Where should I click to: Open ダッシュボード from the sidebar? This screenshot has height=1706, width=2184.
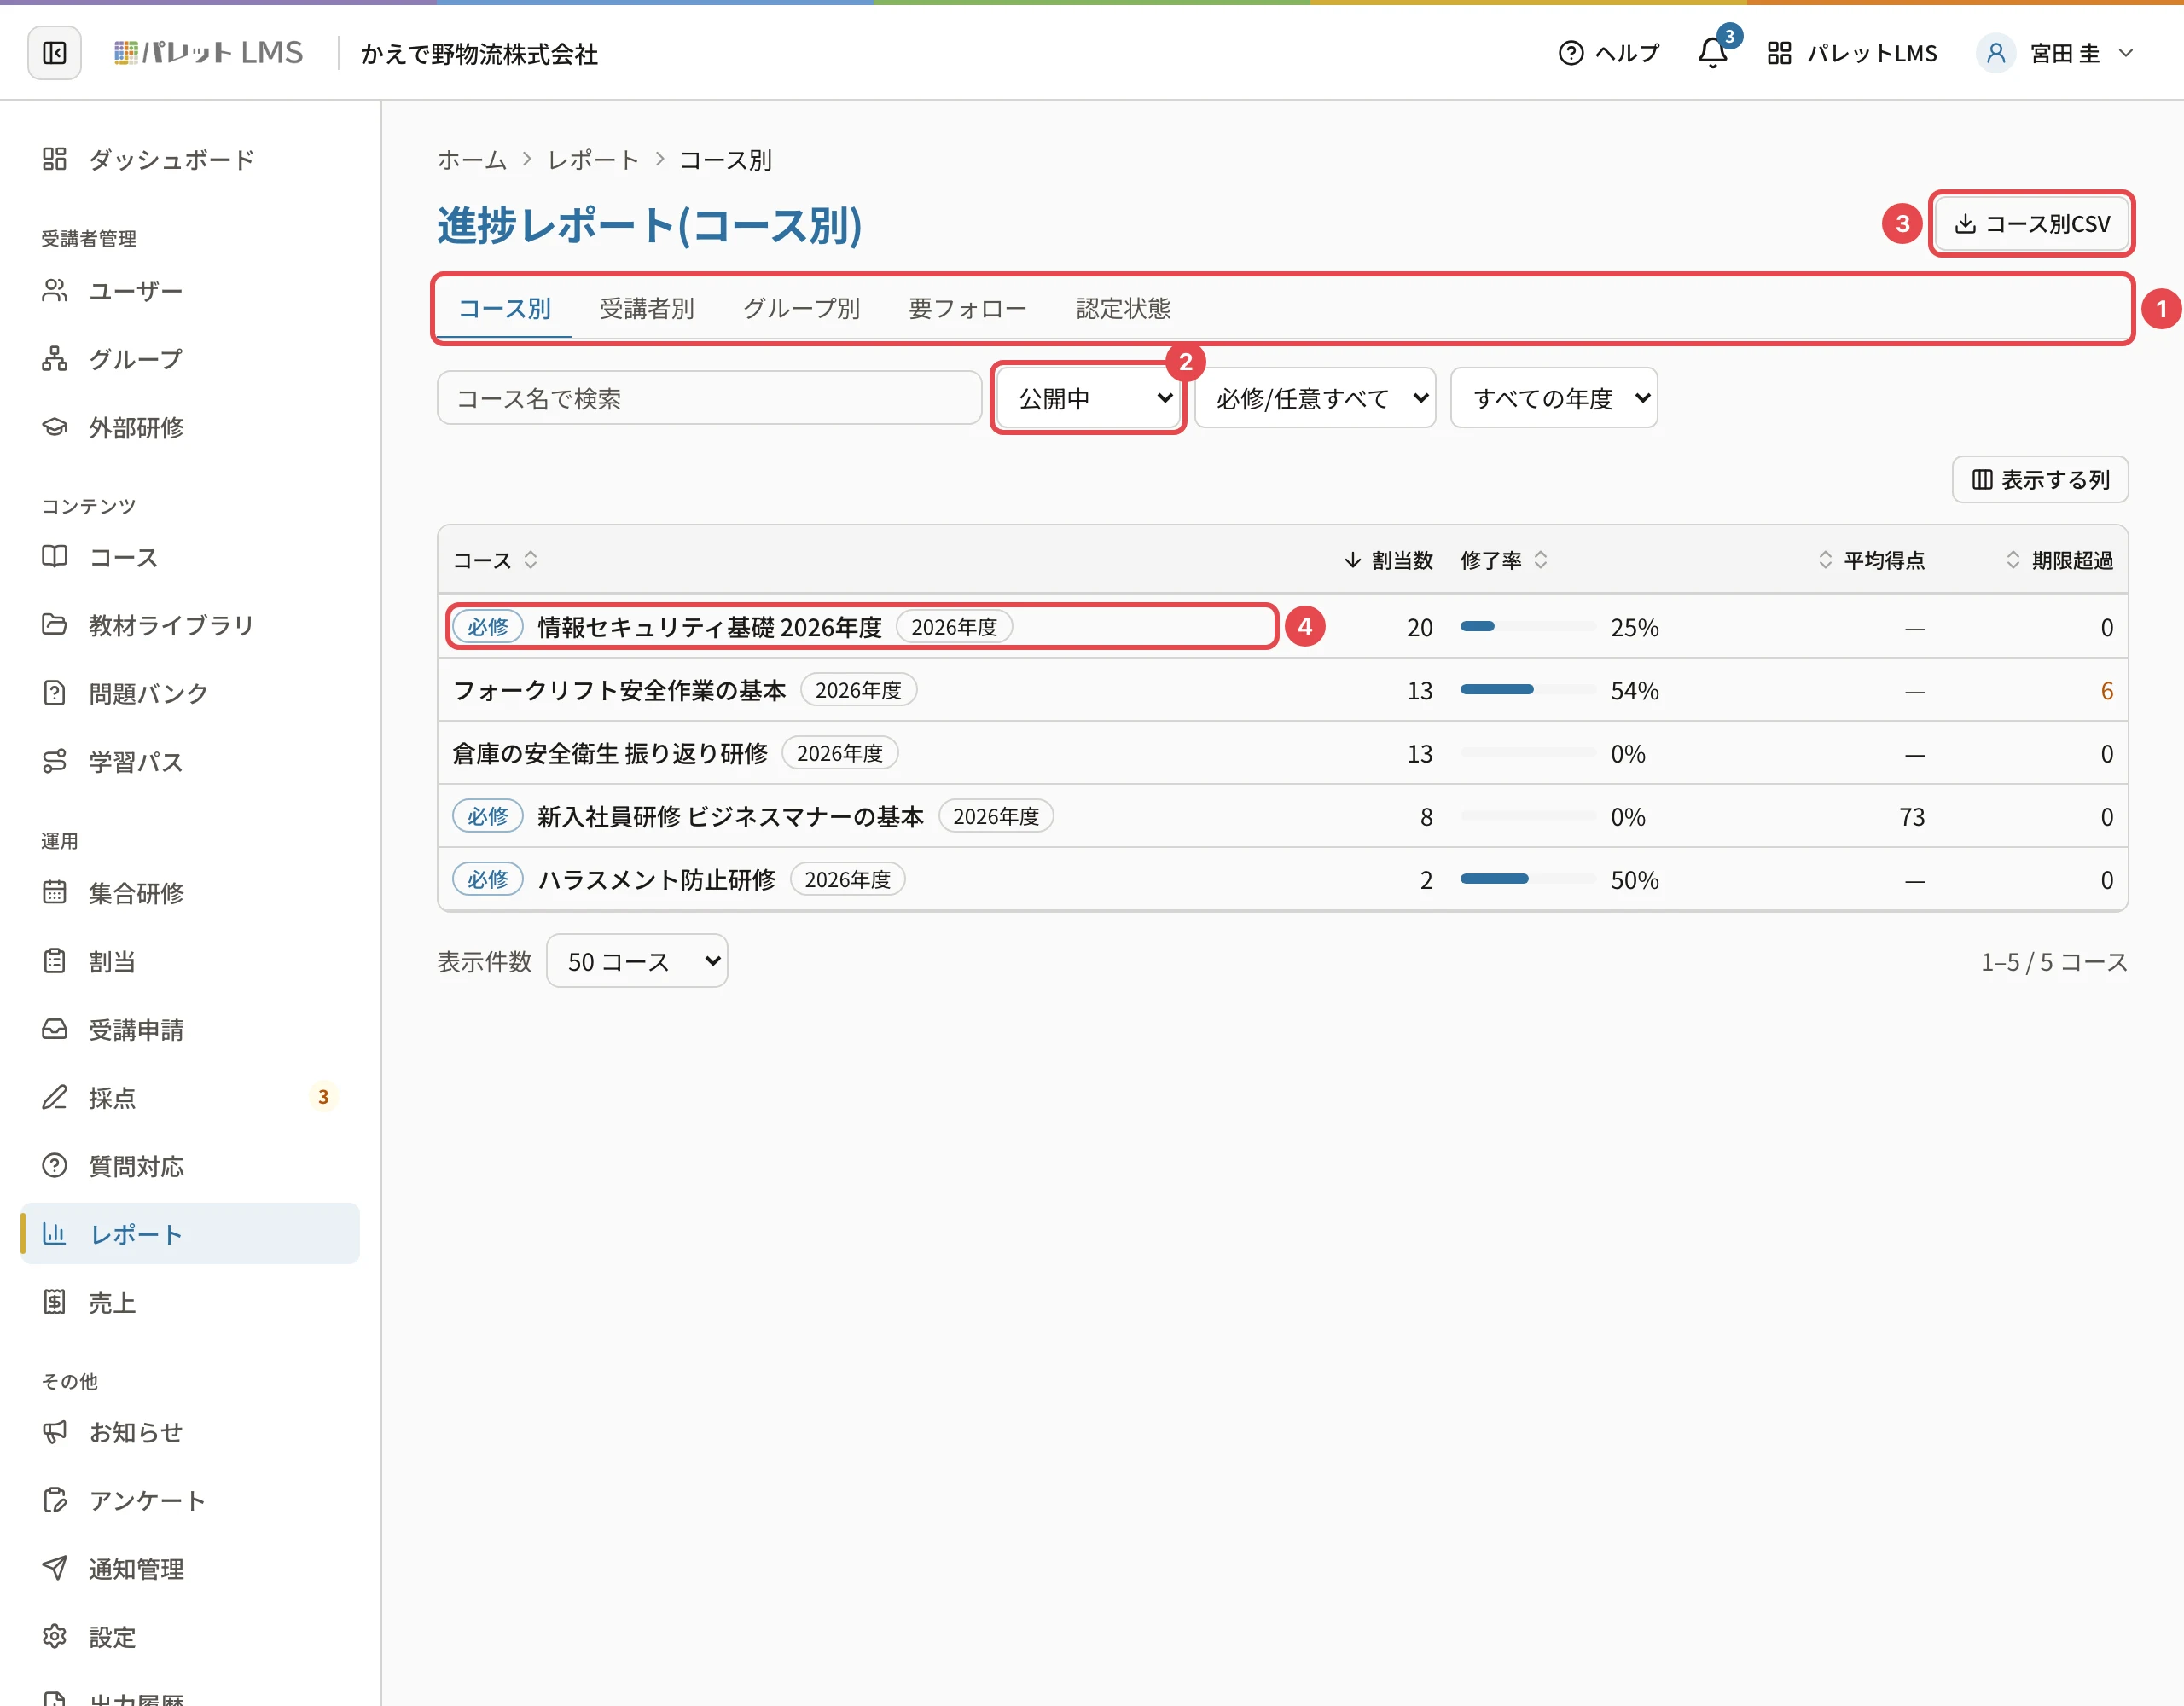(x=190, y=159)
